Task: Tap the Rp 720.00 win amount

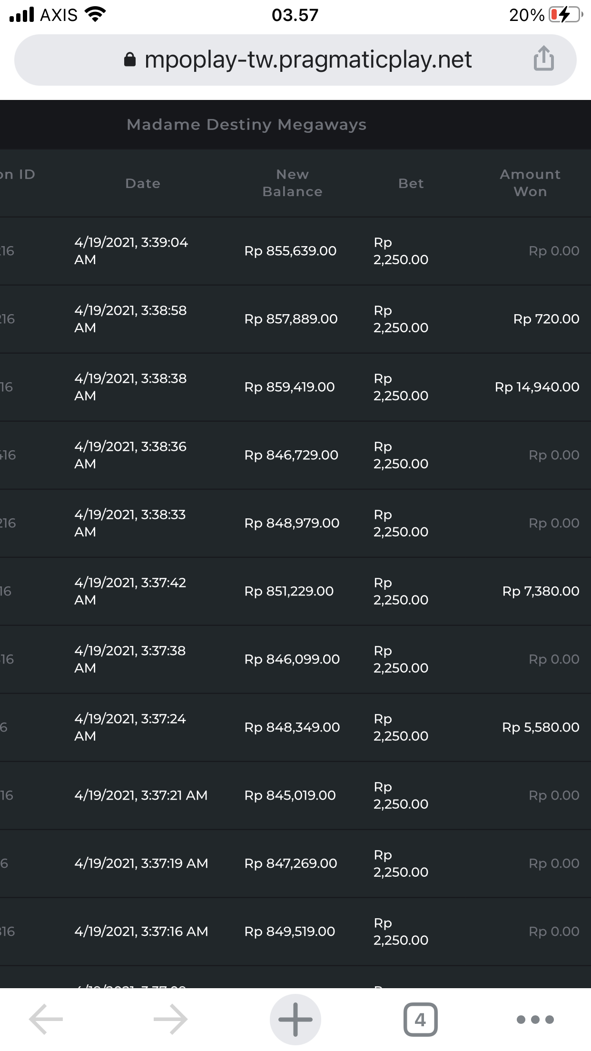Action: click(546, 319)
